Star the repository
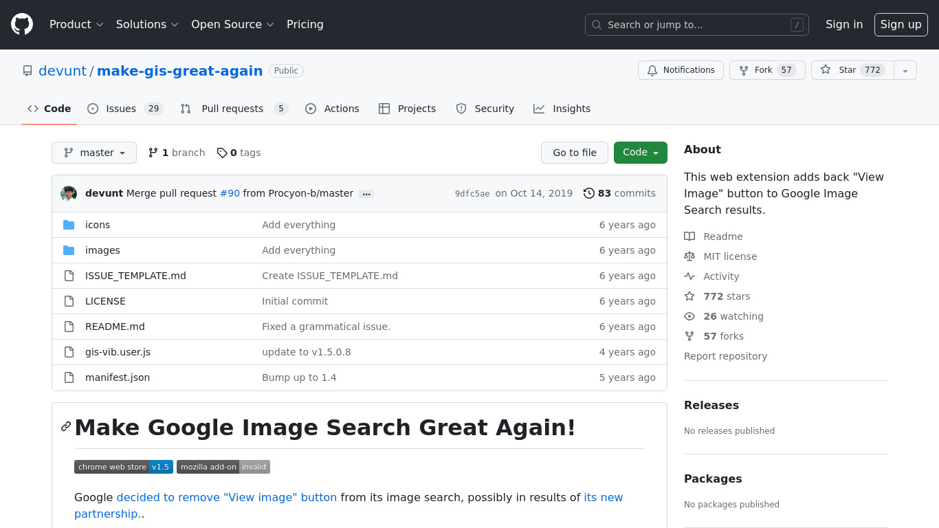The height and width of the screenshot is (528, 939). click(852, 70)
